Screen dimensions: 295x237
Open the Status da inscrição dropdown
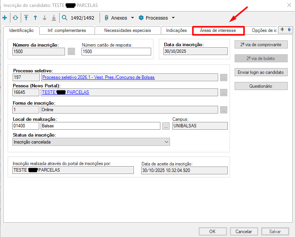click(91, 142)
